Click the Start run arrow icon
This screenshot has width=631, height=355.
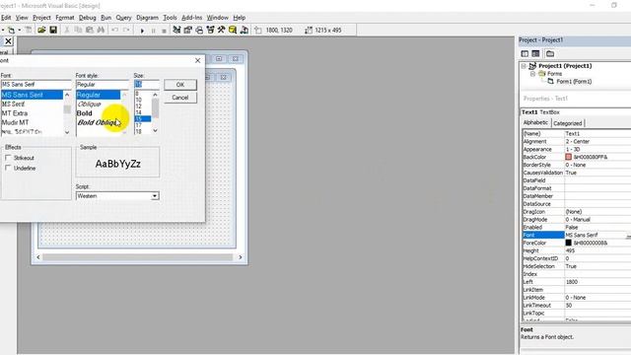point(142,31)
